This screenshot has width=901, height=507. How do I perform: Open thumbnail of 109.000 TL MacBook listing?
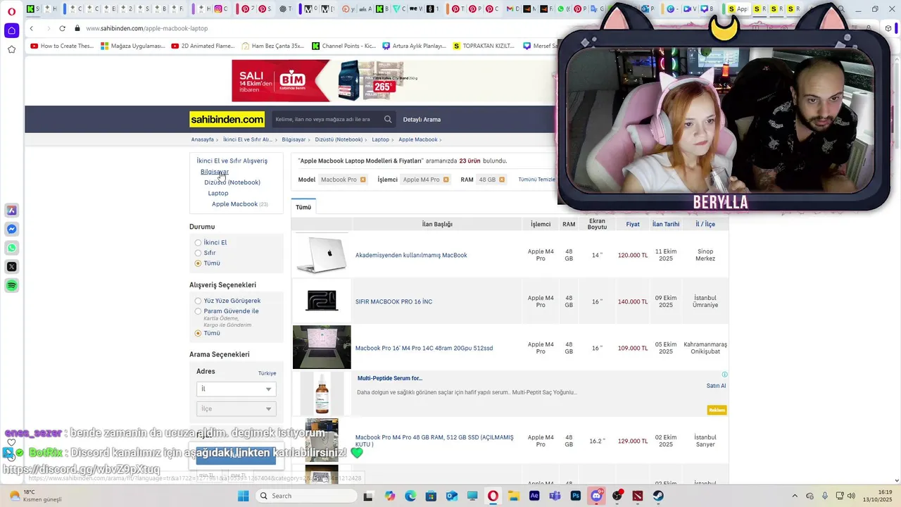coord(322,347)
